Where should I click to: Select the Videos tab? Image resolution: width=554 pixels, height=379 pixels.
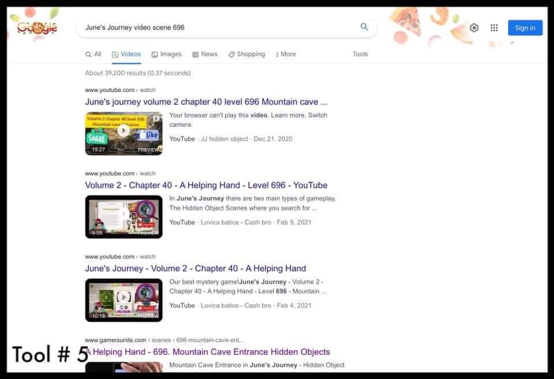click(126, 54)
